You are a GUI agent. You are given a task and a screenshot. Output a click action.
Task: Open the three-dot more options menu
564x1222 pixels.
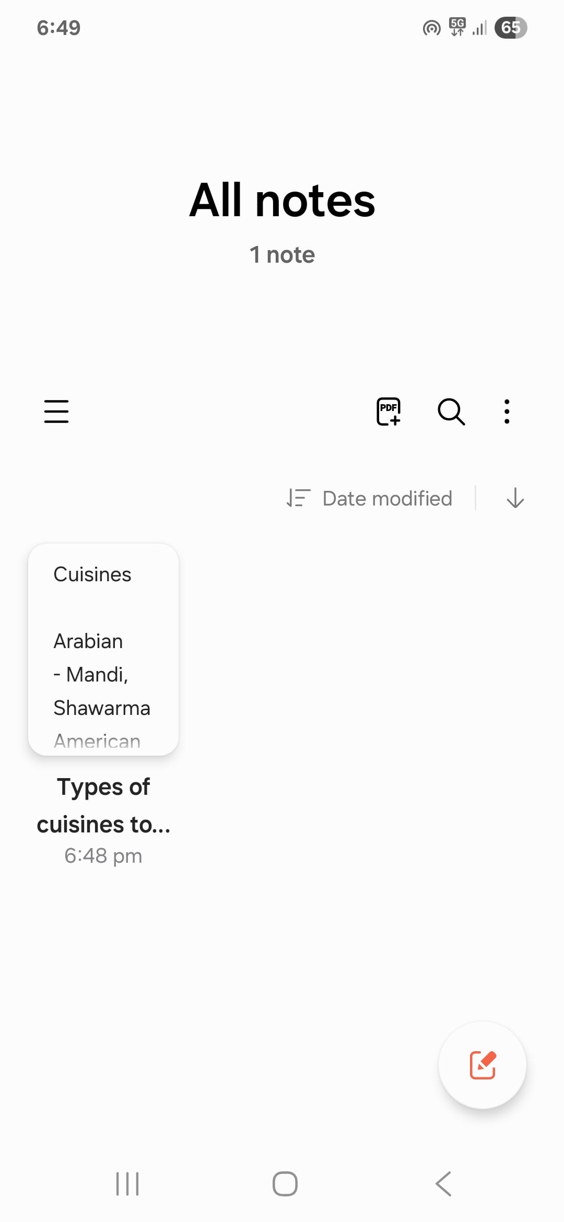[507, 412]
